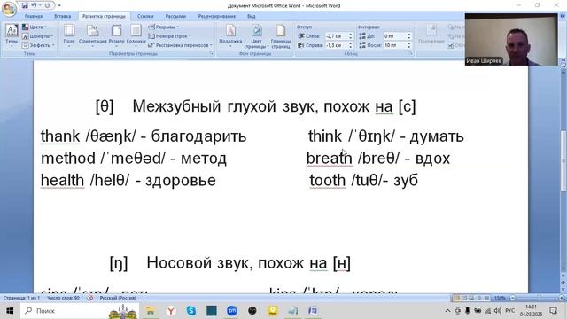This screenshot has width=567, height=319.
Task: Click the word 'tooth' in the document
Action: point(328,180)
